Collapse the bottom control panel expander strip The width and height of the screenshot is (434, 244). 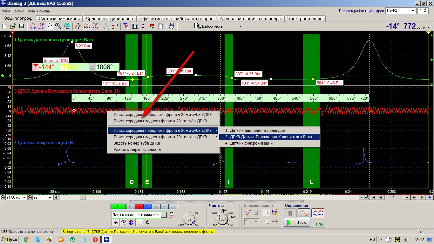click(x=217, y=201)
